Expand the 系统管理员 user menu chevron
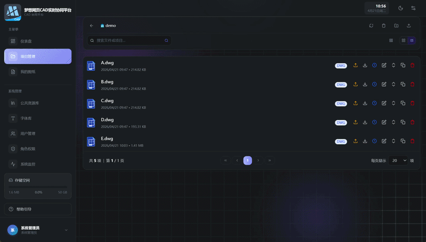This screenshot has width=426, height=242. (x=66, y=230)
